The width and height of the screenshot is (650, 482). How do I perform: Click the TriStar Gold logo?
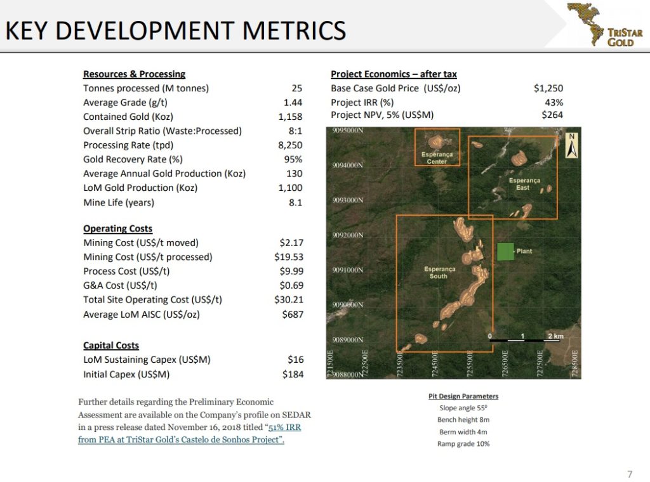tap(604, 25)
